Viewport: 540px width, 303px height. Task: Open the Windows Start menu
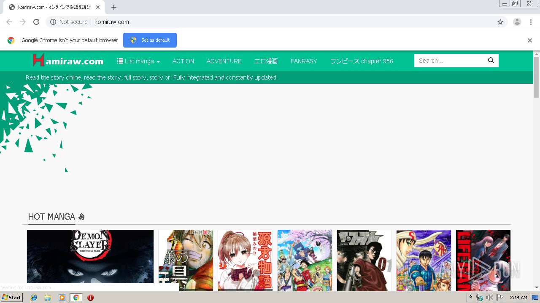click(11, 297)
